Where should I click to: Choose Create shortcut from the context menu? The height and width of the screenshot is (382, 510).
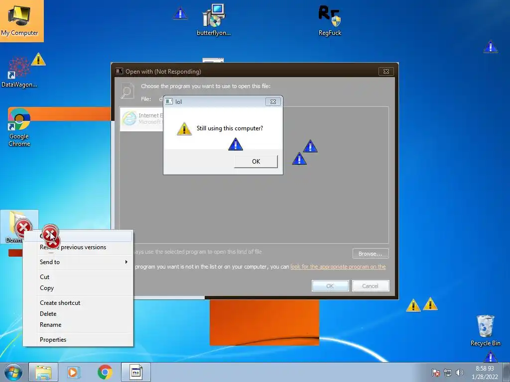[x=78, y=303]
